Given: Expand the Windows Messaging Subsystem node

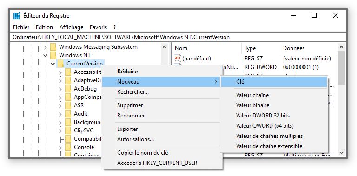Looking at the screenshot, I should coord(45,47).
